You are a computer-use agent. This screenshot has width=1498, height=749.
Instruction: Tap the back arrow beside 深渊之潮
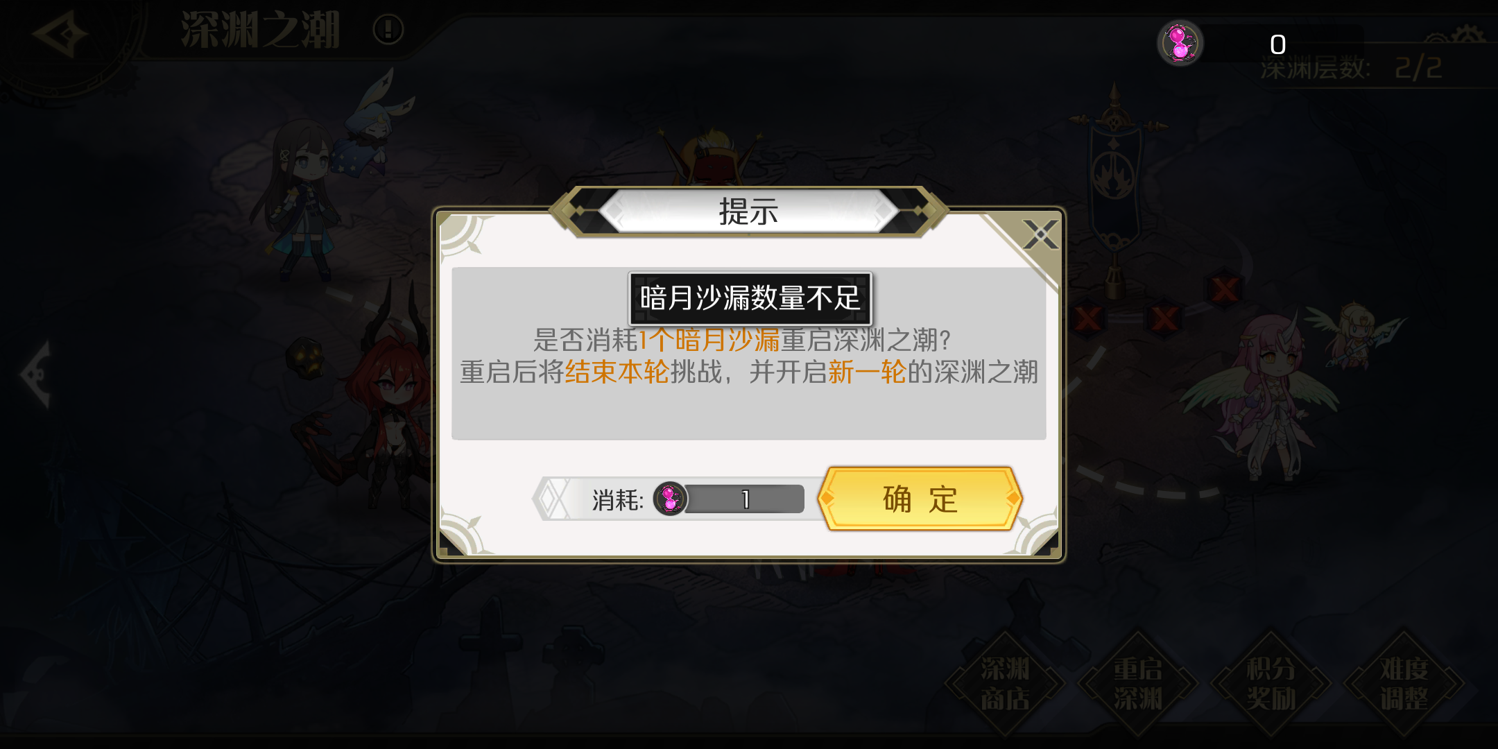pyautogui.click(x=59, y=33)
